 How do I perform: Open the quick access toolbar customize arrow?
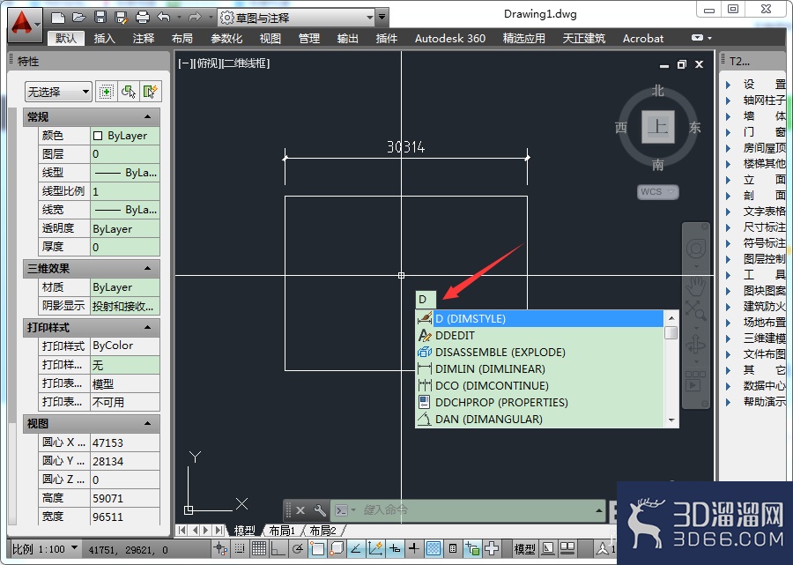point(382,18)
